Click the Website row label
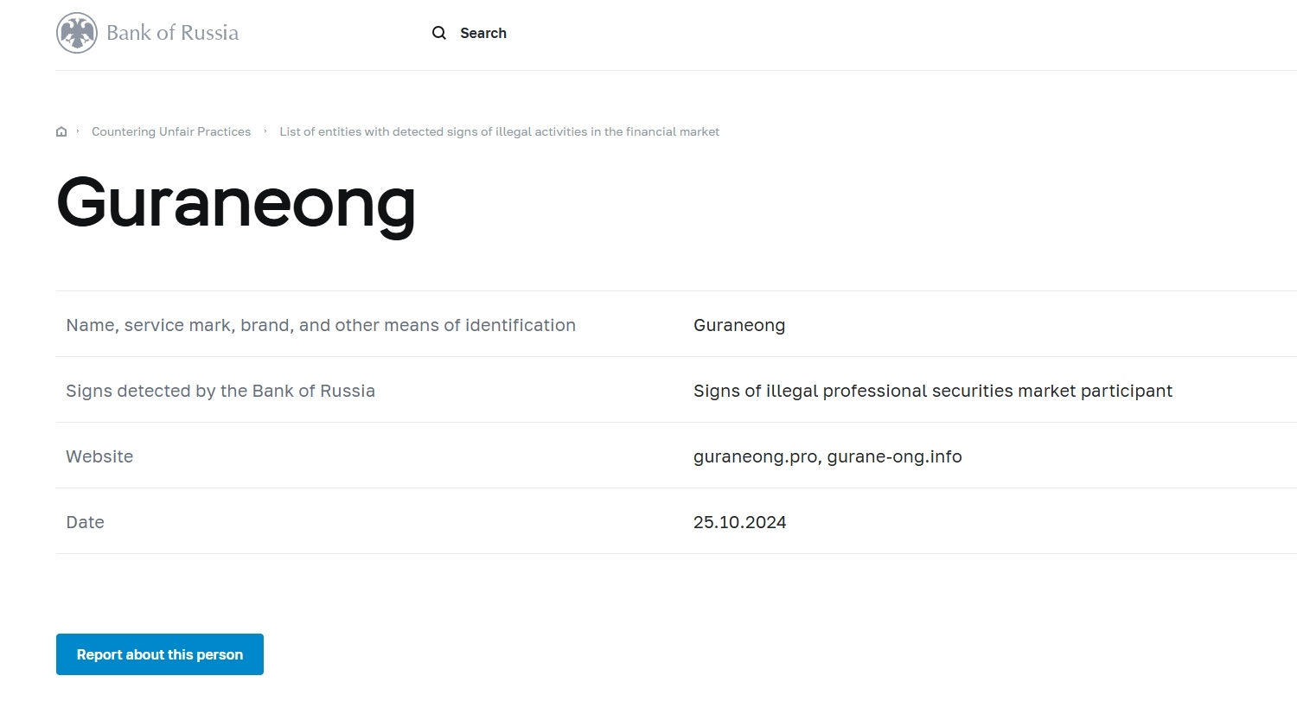This screenshot has height=714, width=1297. 99,456
